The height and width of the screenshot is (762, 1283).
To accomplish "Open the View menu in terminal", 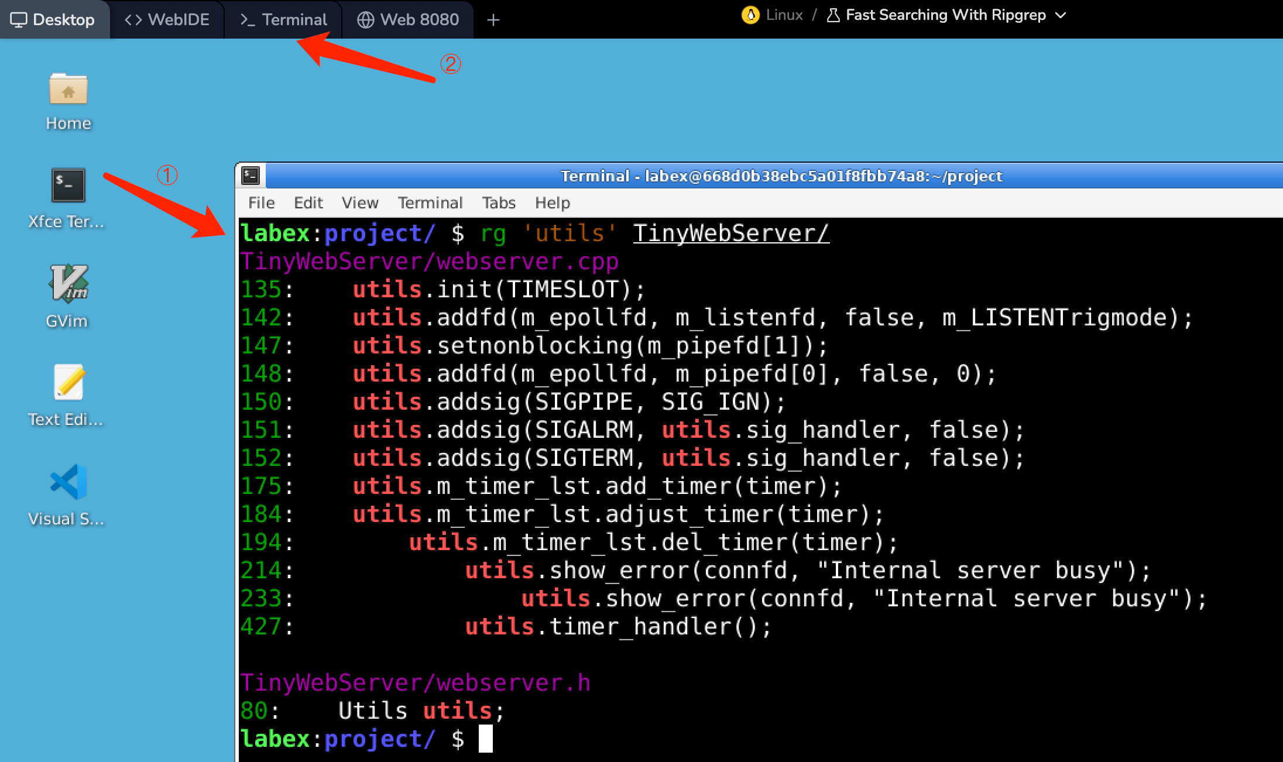I will pos(359,202).
